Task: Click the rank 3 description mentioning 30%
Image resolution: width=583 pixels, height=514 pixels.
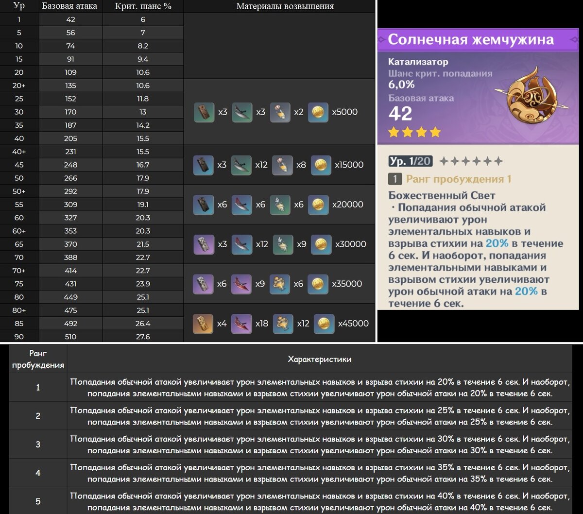Action: (320, 445)
